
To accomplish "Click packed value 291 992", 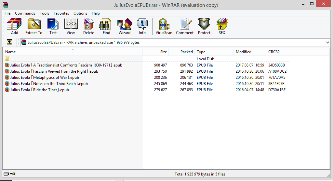I will click(186, 71).
